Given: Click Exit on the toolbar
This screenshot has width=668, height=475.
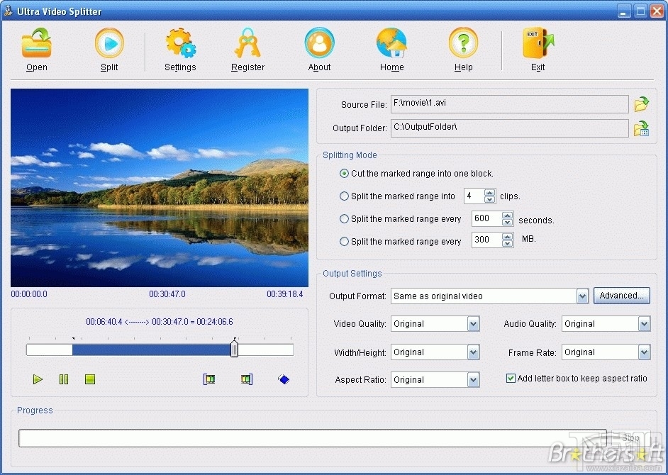Looking at the screenshot, I should [538, 47].
